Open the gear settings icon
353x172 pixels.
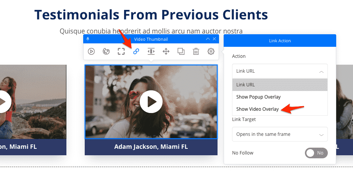pos(211,51)
